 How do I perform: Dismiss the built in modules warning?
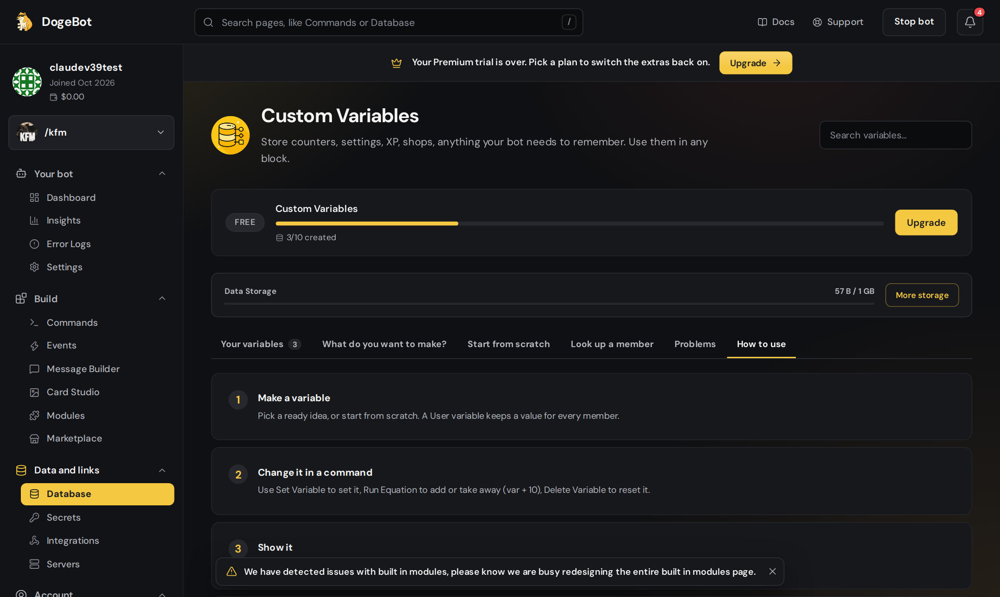772,572
